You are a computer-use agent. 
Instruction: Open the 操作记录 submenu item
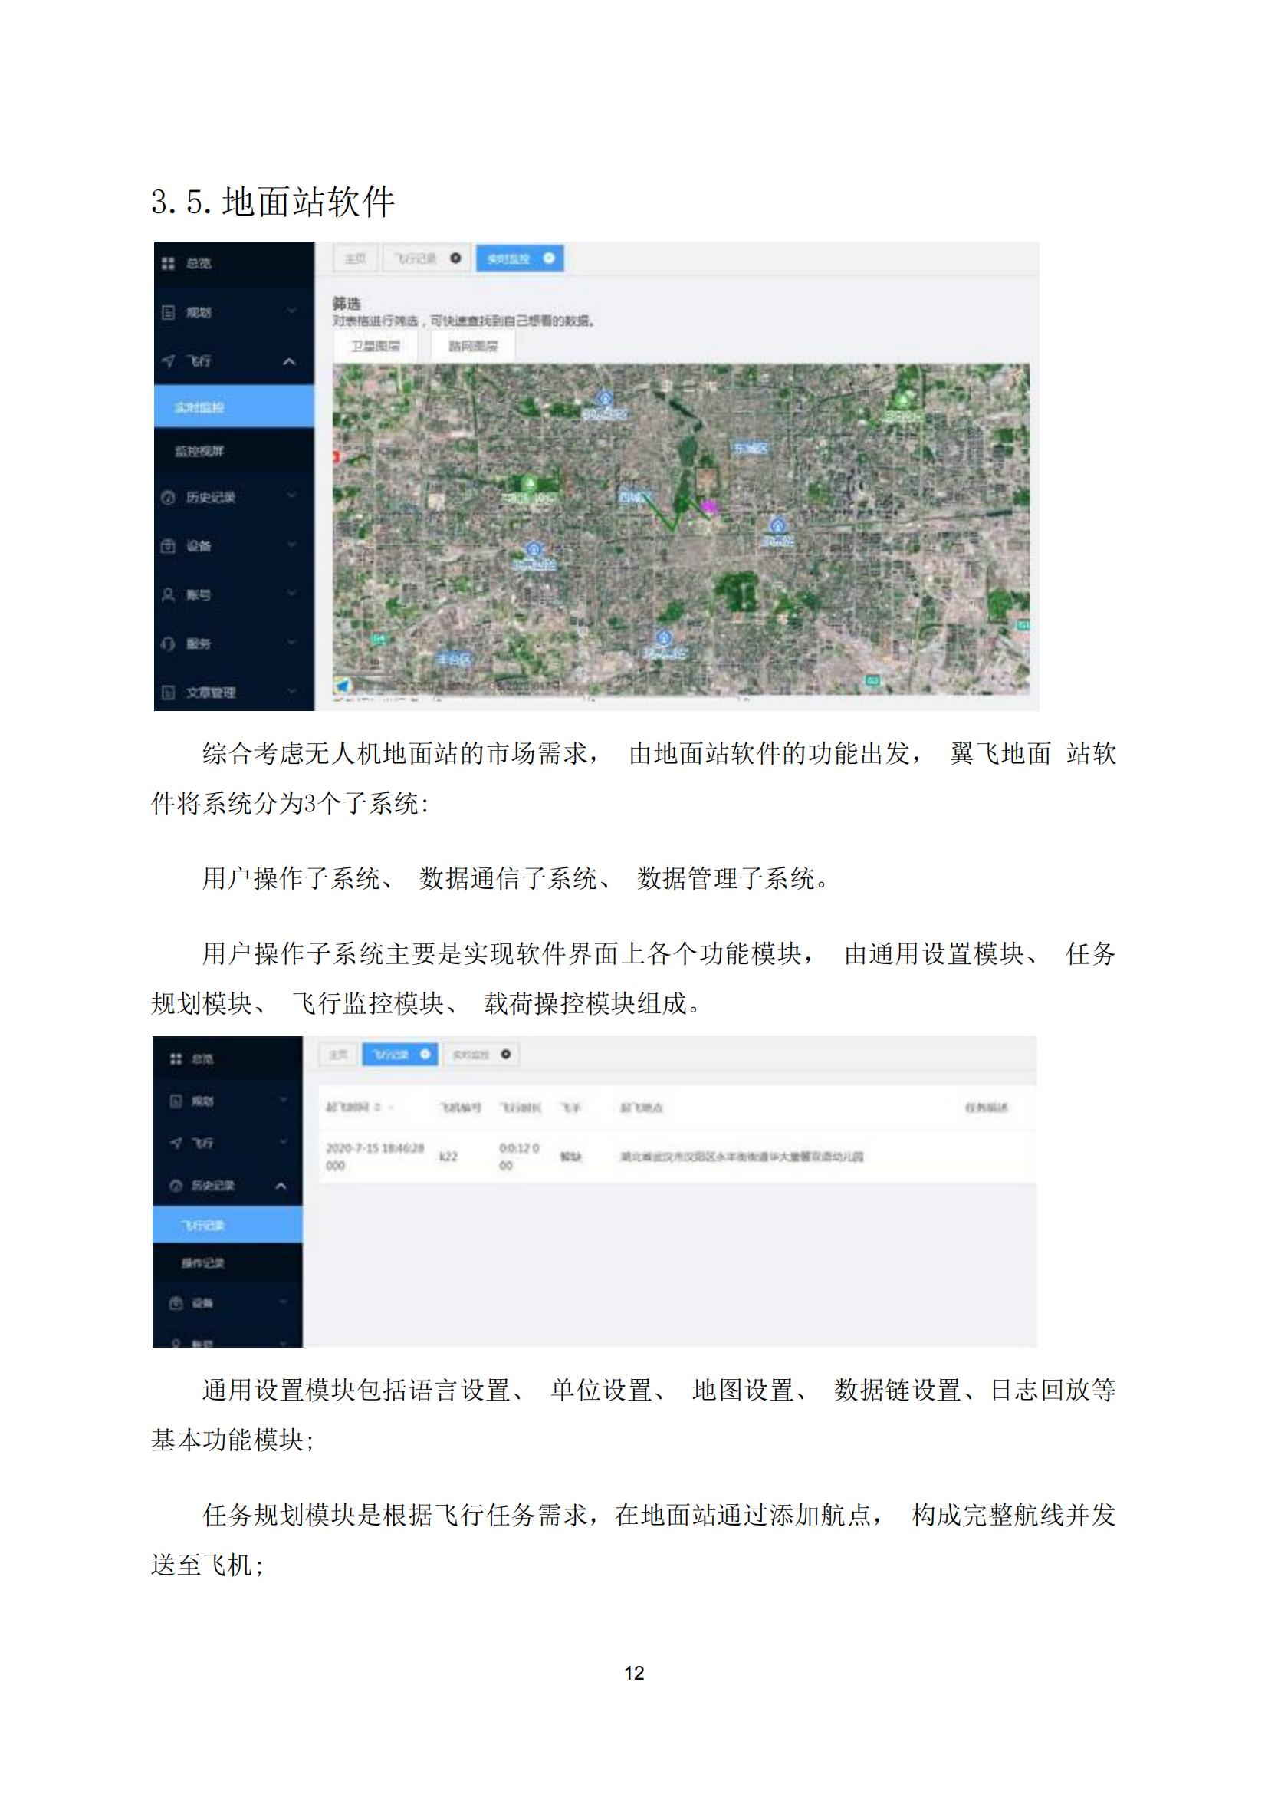pos(203,1262)
